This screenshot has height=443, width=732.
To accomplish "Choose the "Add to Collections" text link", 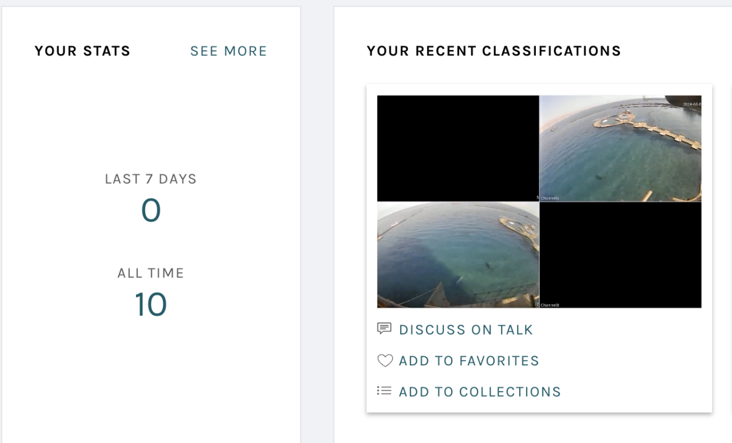I will pos(480,392).
